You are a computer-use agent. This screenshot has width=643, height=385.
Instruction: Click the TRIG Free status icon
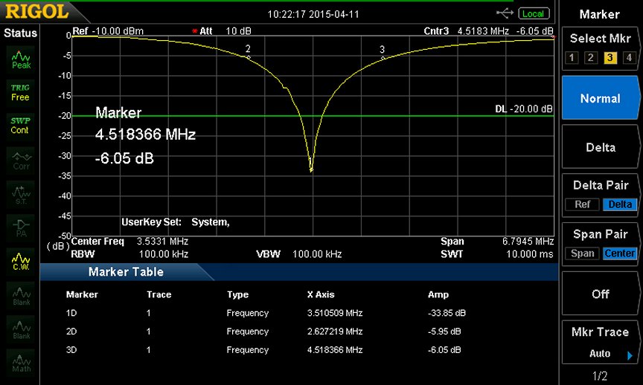21,92
